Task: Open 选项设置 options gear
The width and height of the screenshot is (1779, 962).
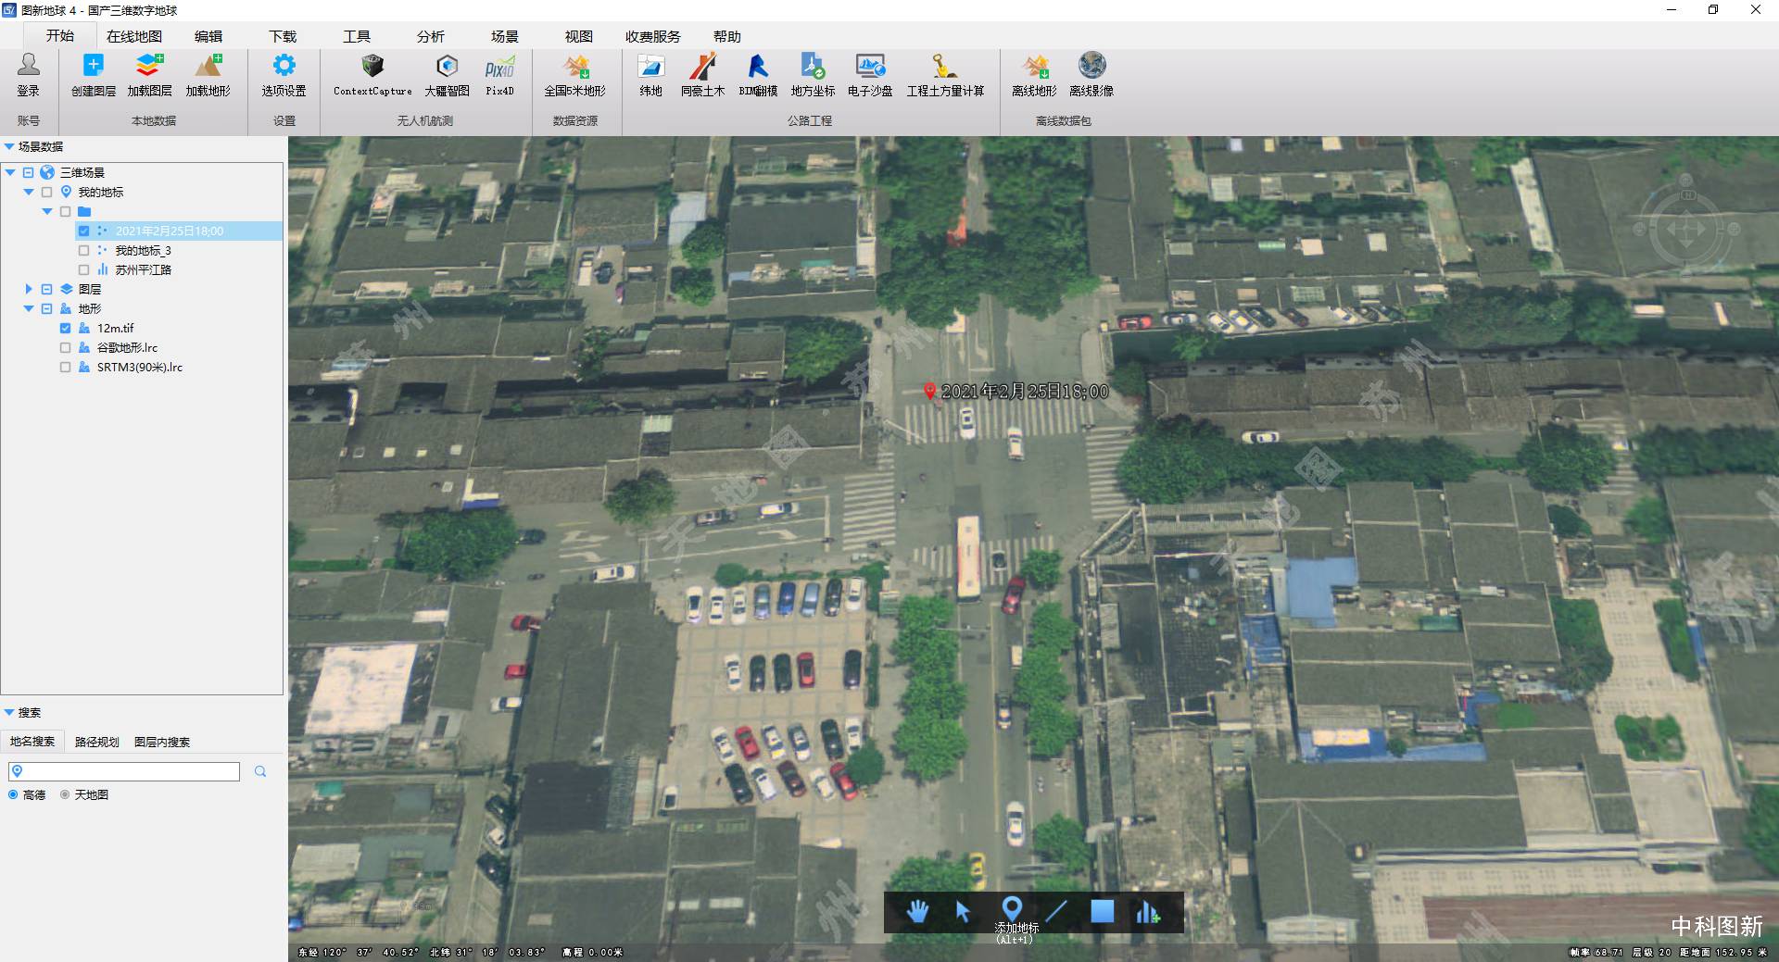Action: click(284, 75)
